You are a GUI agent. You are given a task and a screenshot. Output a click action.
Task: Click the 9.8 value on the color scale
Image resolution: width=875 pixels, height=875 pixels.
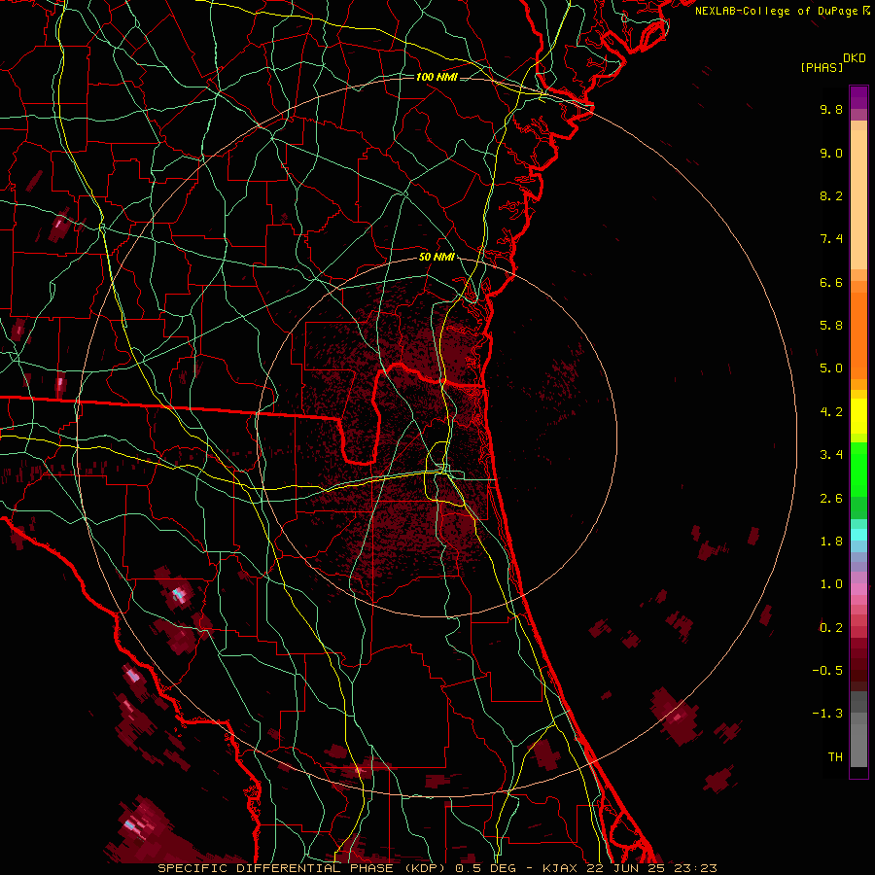(831, 109)
